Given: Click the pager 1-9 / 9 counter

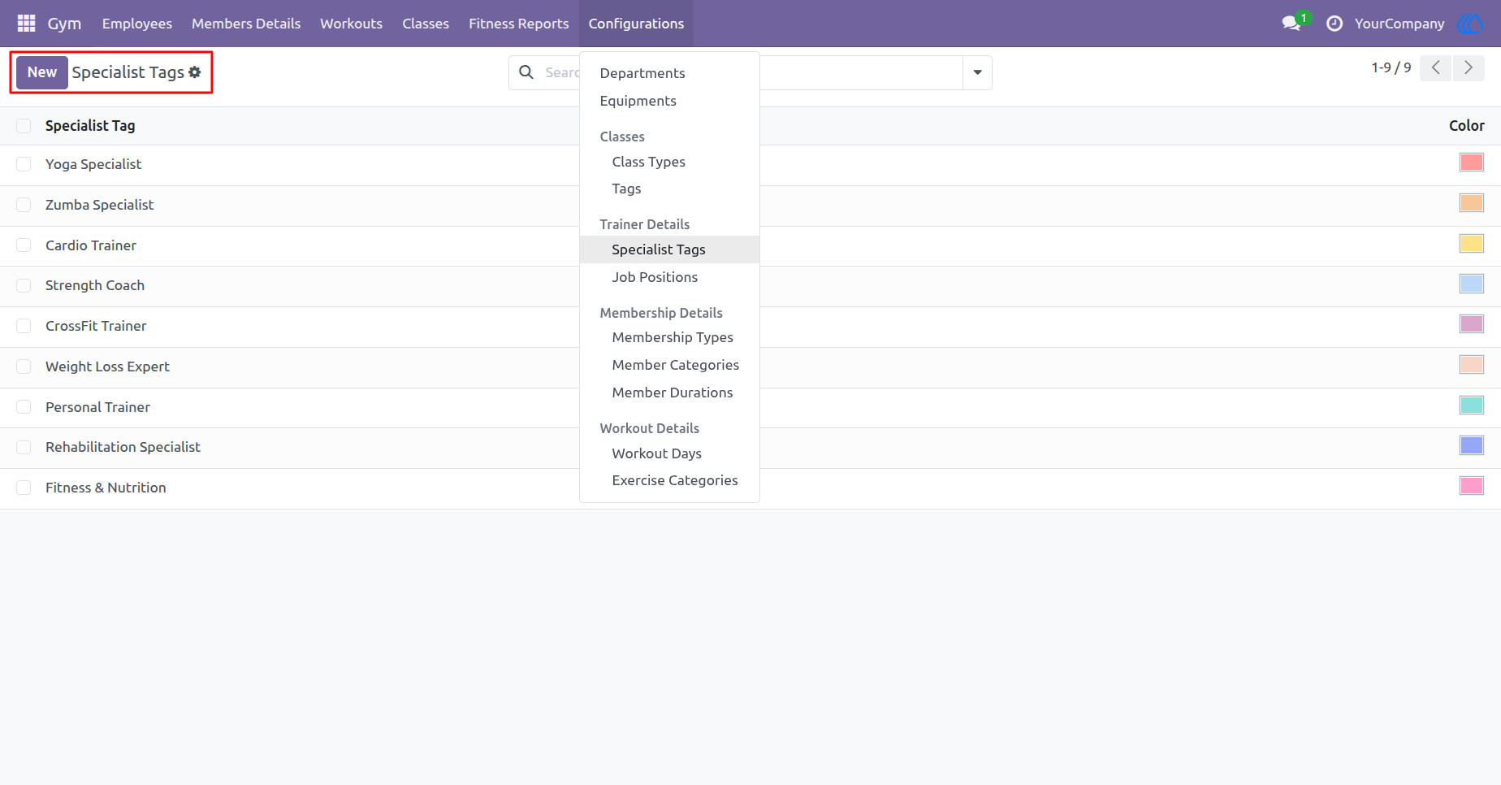Looking at the screenshot, I should tap(1391, 67).
